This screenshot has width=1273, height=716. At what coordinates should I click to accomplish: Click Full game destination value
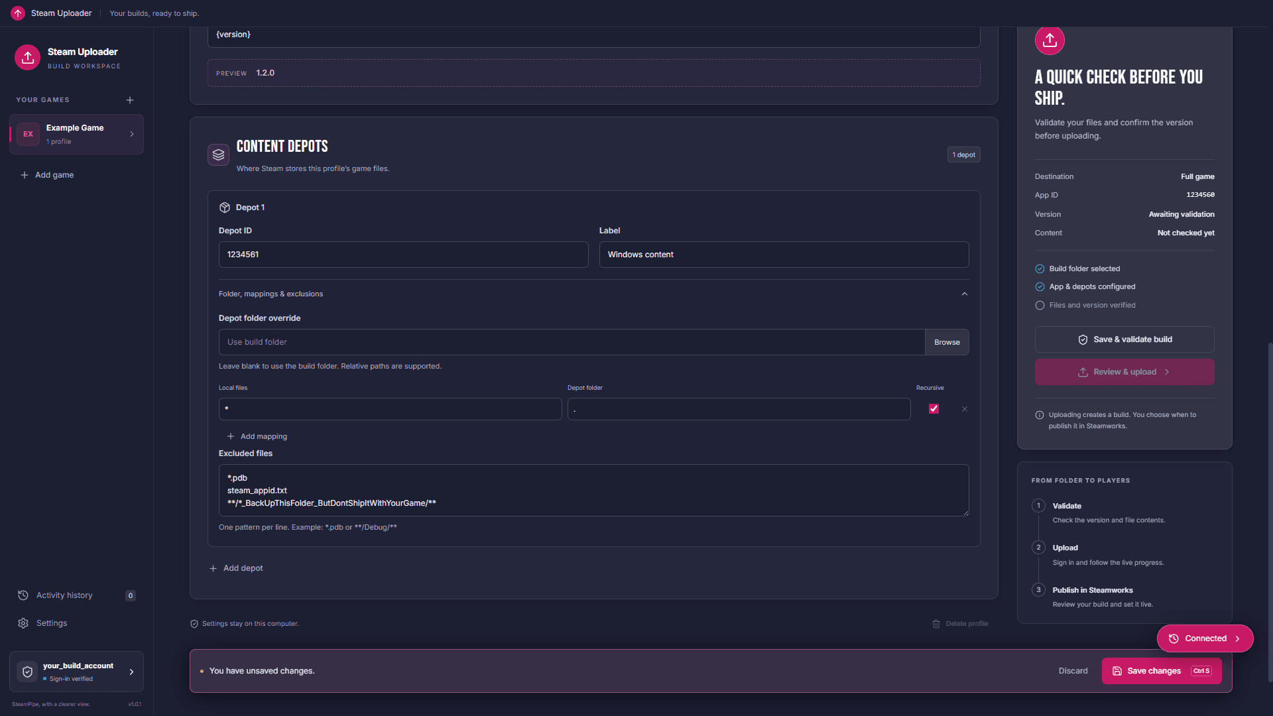(1197, 176)
